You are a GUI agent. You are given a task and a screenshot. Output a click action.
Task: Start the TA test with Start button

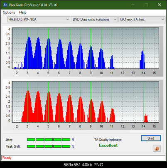point(151,138)
